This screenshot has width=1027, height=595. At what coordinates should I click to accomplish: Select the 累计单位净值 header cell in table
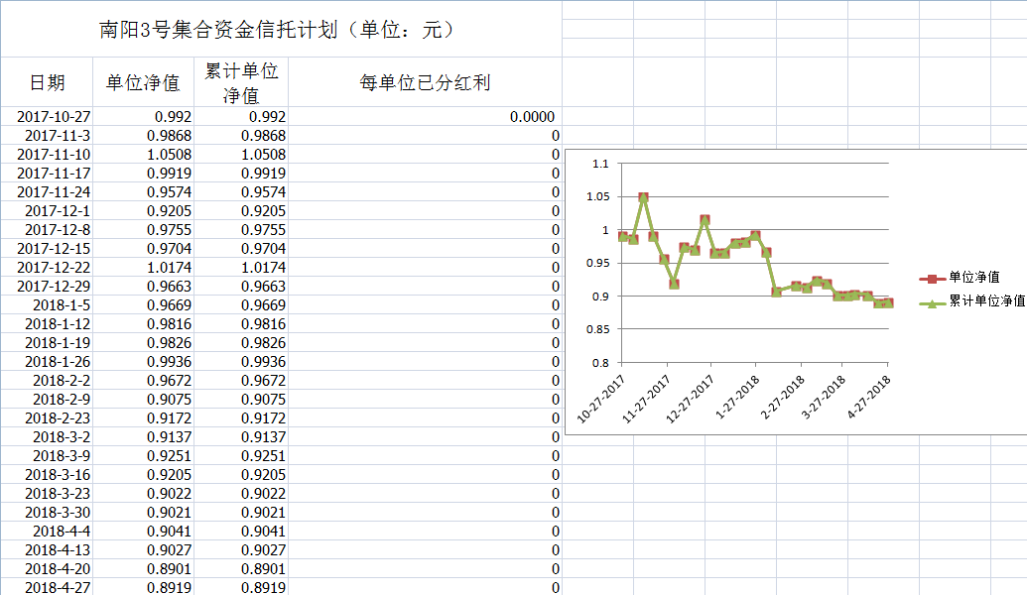point(241,83)
